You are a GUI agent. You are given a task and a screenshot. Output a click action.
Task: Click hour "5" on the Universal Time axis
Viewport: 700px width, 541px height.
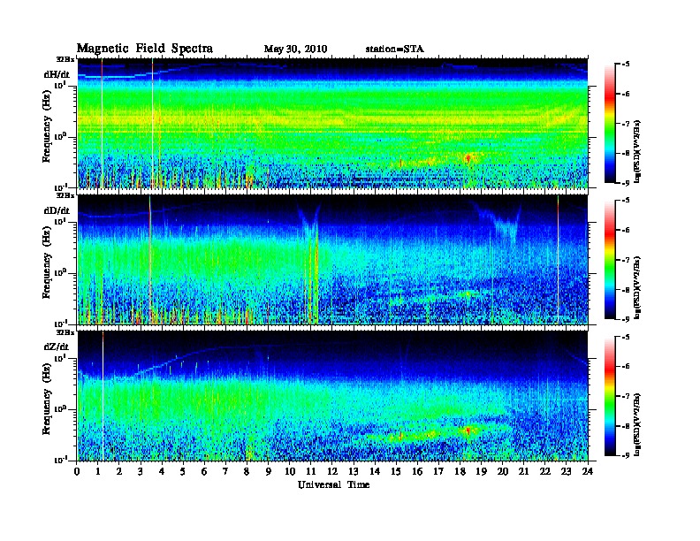(x=183, y=472)
